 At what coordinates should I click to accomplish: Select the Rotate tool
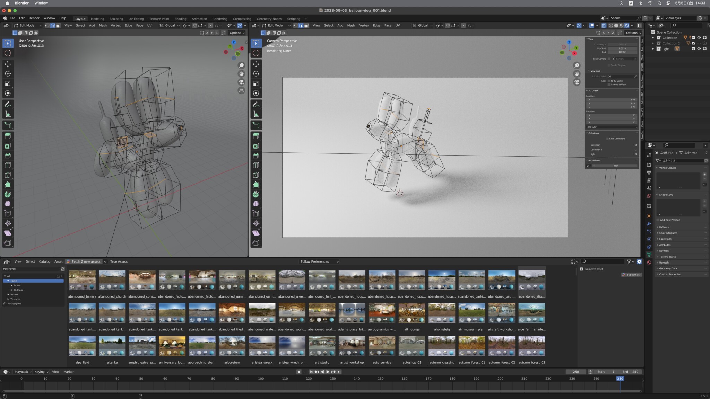pos(8,74)
